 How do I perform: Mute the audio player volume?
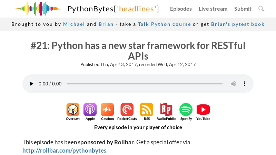[234, 84]
